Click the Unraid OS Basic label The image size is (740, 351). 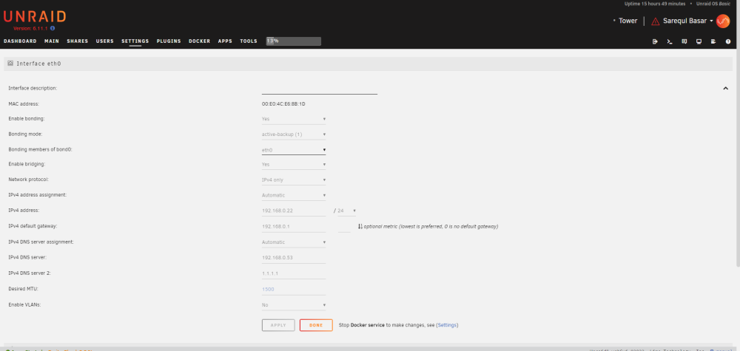(x=713, y=4)
